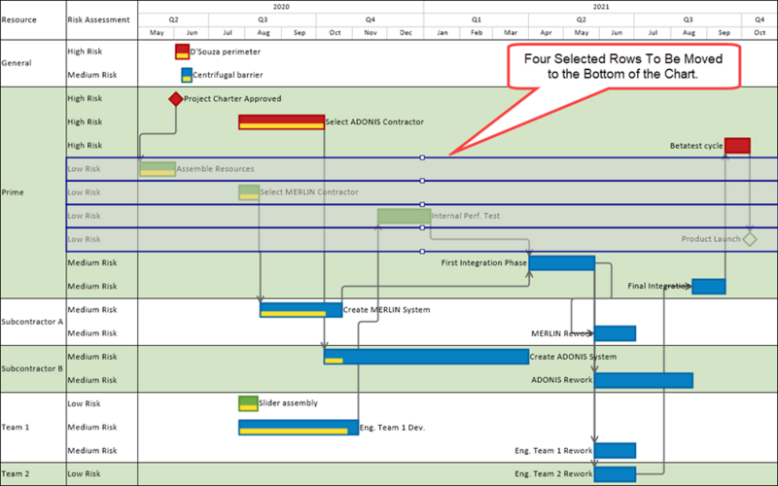Click the Risk Assessment column header

click(102, 19)
